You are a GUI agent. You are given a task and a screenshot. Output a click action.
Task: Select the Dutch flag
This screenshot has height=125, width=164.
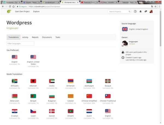click(x=89, y=111)
